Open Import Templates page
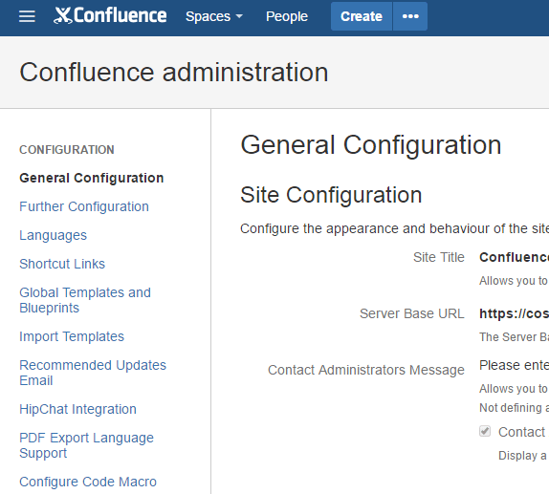The image size is (549, 494). 72,336
